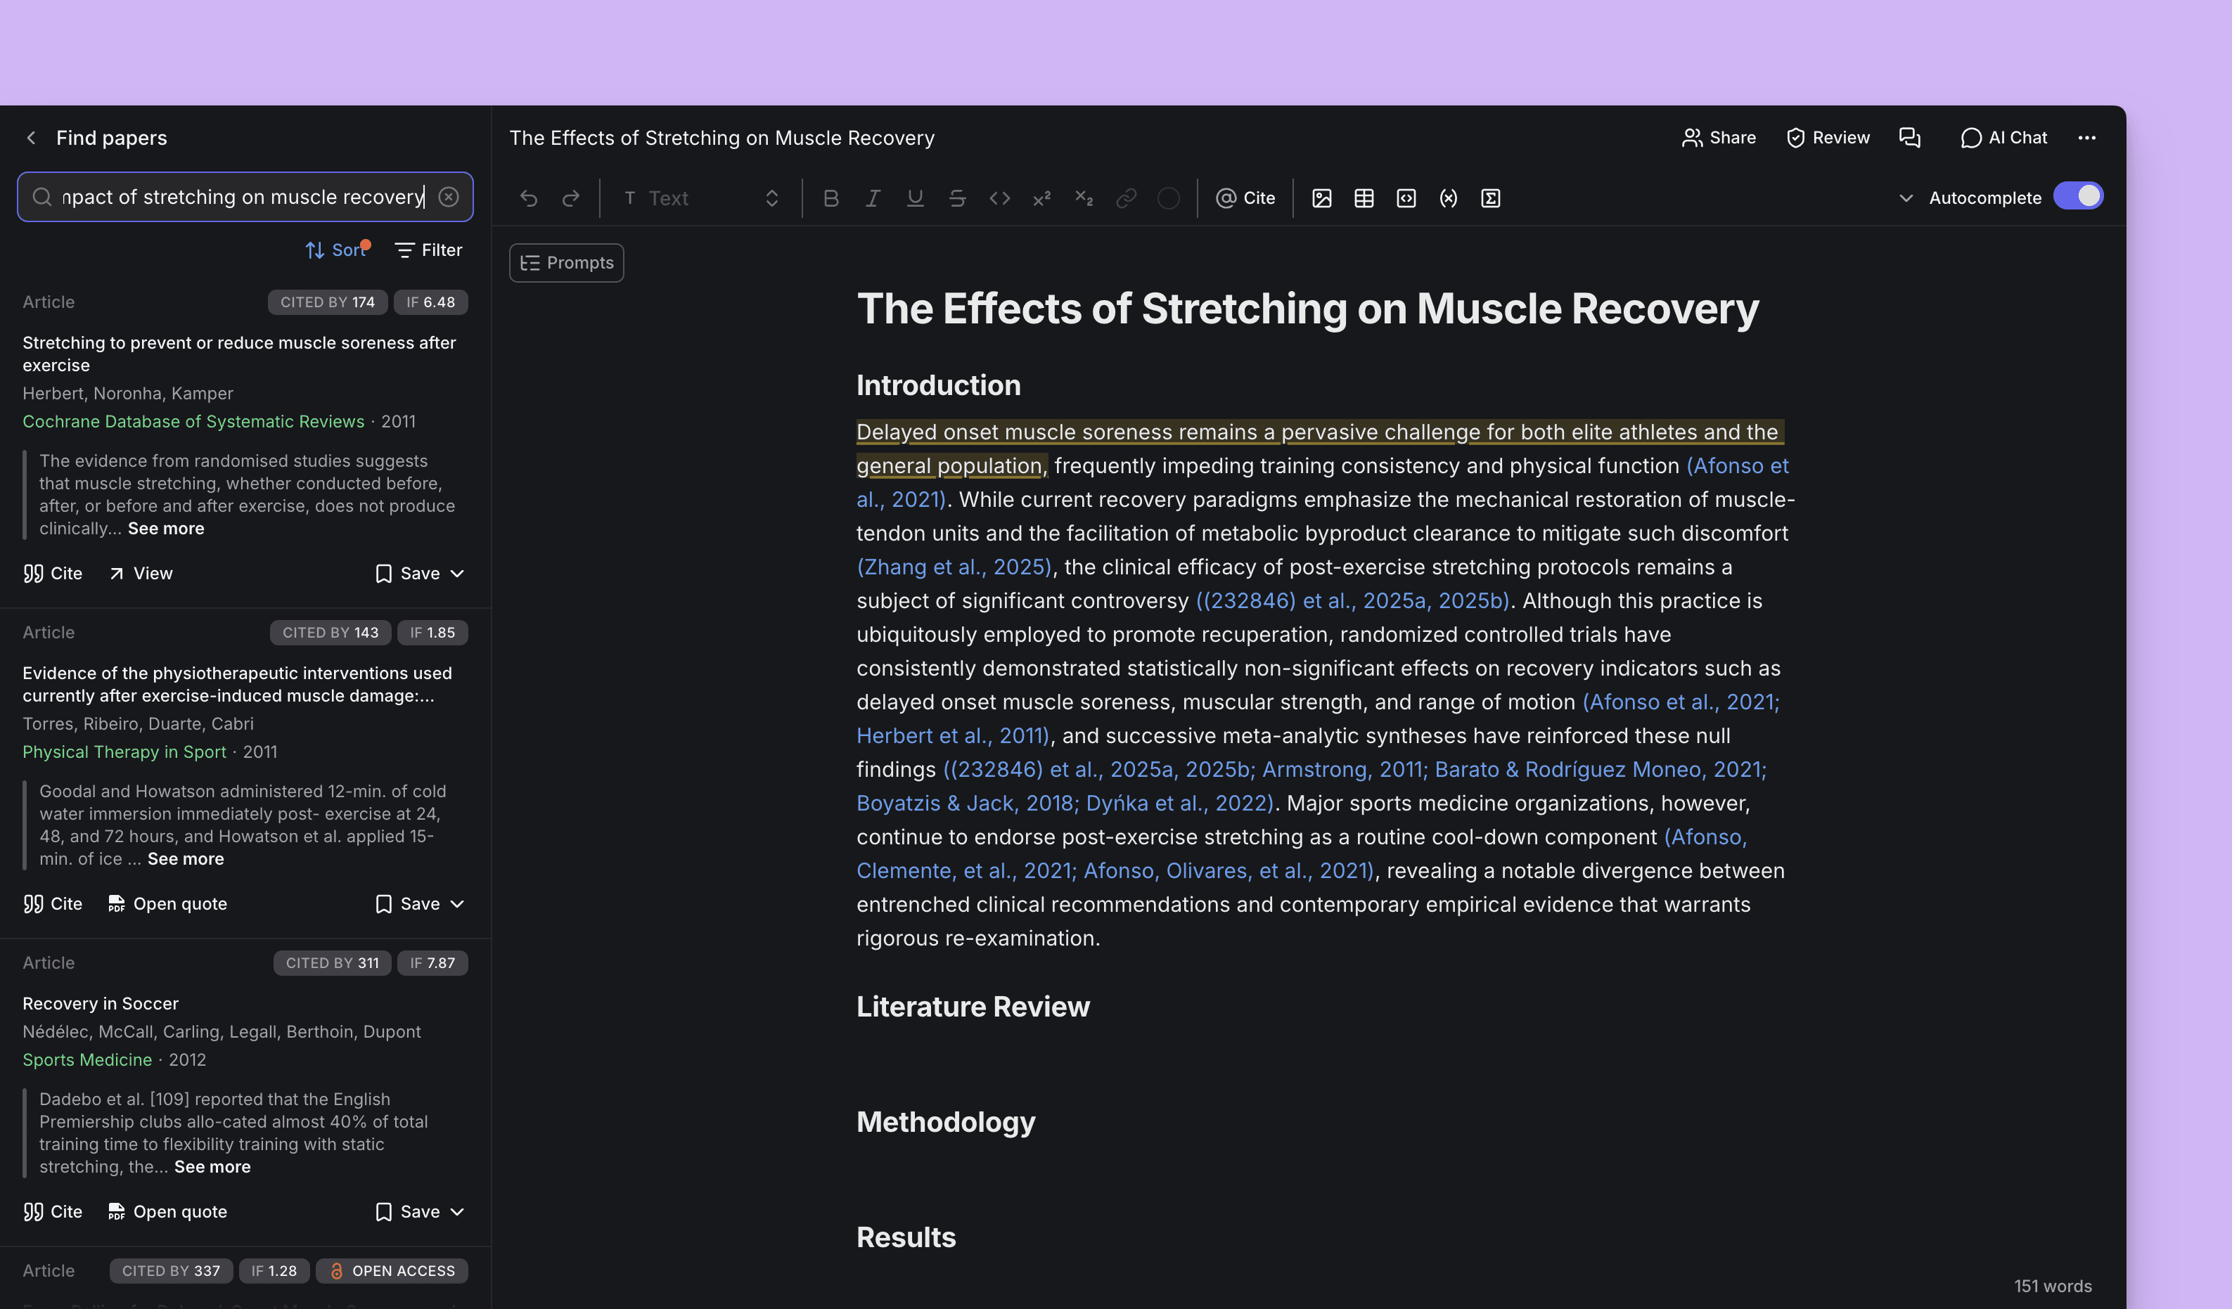Image resolution: width=2232 pixels, height=1309 pixels.
Task: Save the Stretching to prevent soreness article
Action: (x=407, y=574)
